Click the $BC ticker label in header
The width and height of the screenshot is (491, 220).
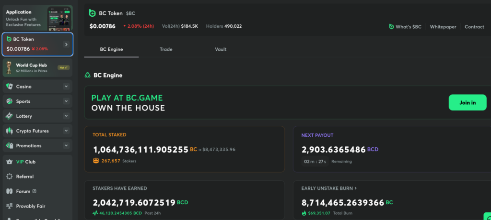coord(130,13)
